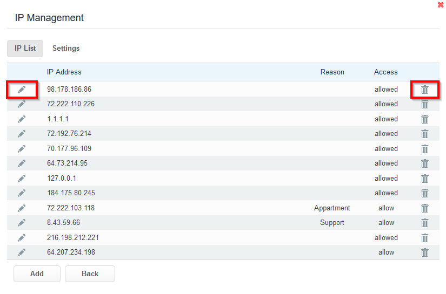Image resolution: width=446 pixels, height=294 pixels.
Task: Click the 8.43.59.66 address text
Action: tap(63, 222)
